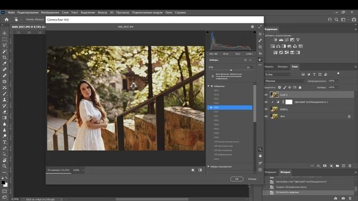
Task: Open the Изображение menu
Action: pyautogui.click(x=50, y=12)
